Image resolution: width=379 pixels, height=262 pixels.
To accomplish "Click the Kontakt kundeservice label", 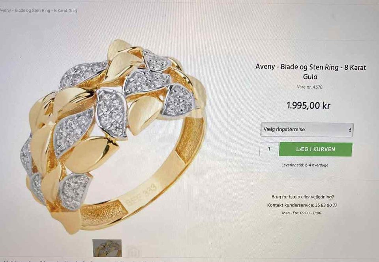I will pos(291,205).
